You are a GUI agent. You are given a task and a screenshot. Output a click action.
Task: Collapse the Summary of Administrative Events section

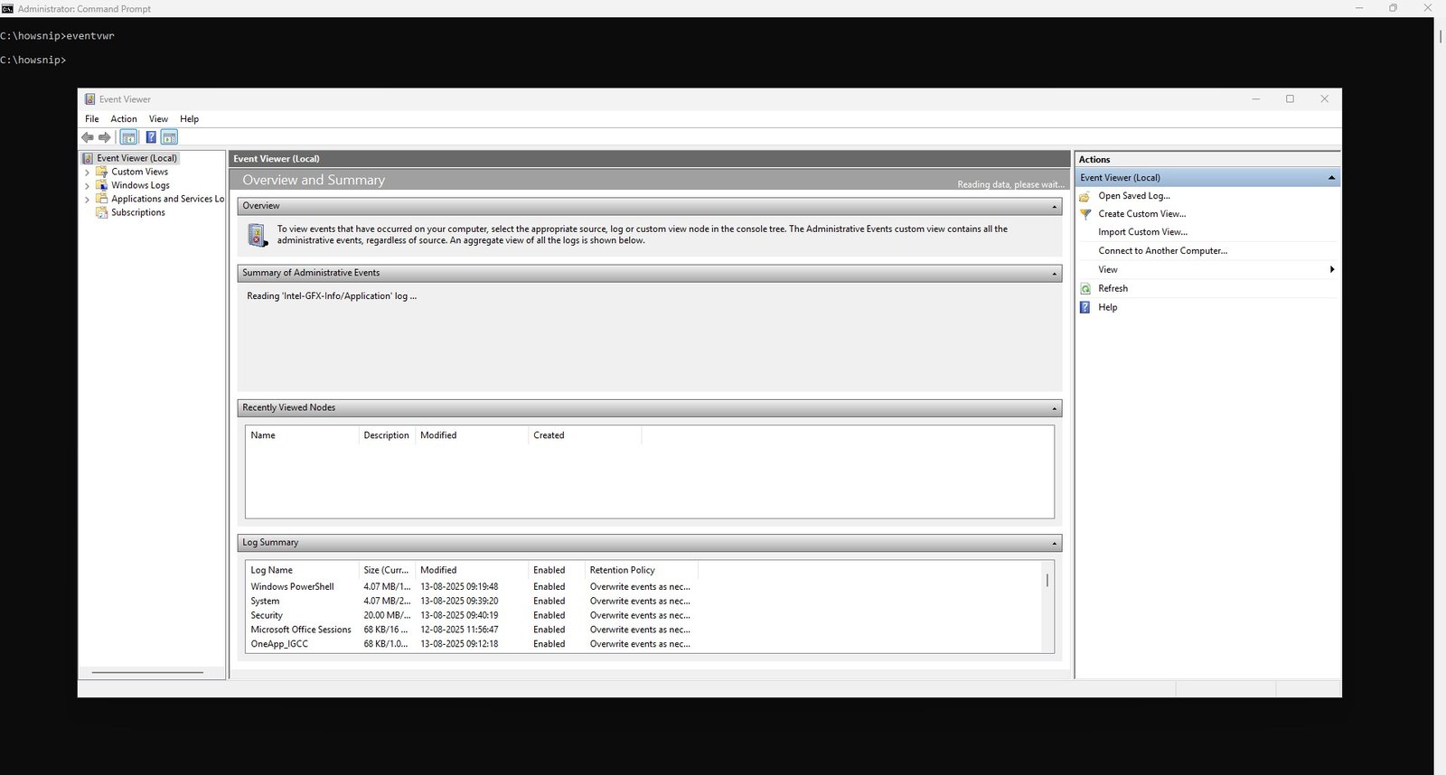(1054, 274)
